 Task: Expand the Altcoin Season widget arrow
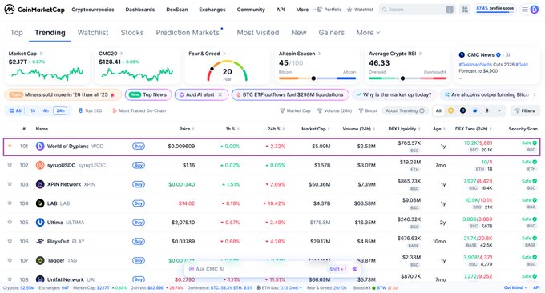coord(320,54)
